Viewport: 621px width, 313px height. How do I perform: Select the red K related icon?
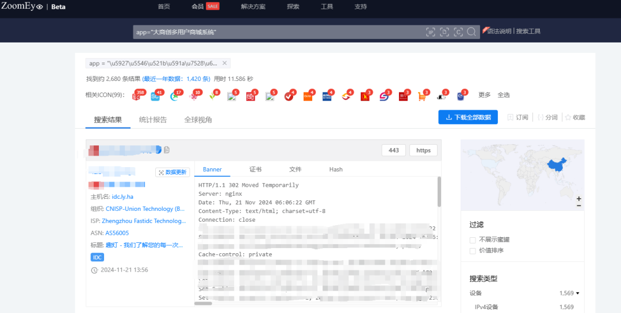coord(365,96)
